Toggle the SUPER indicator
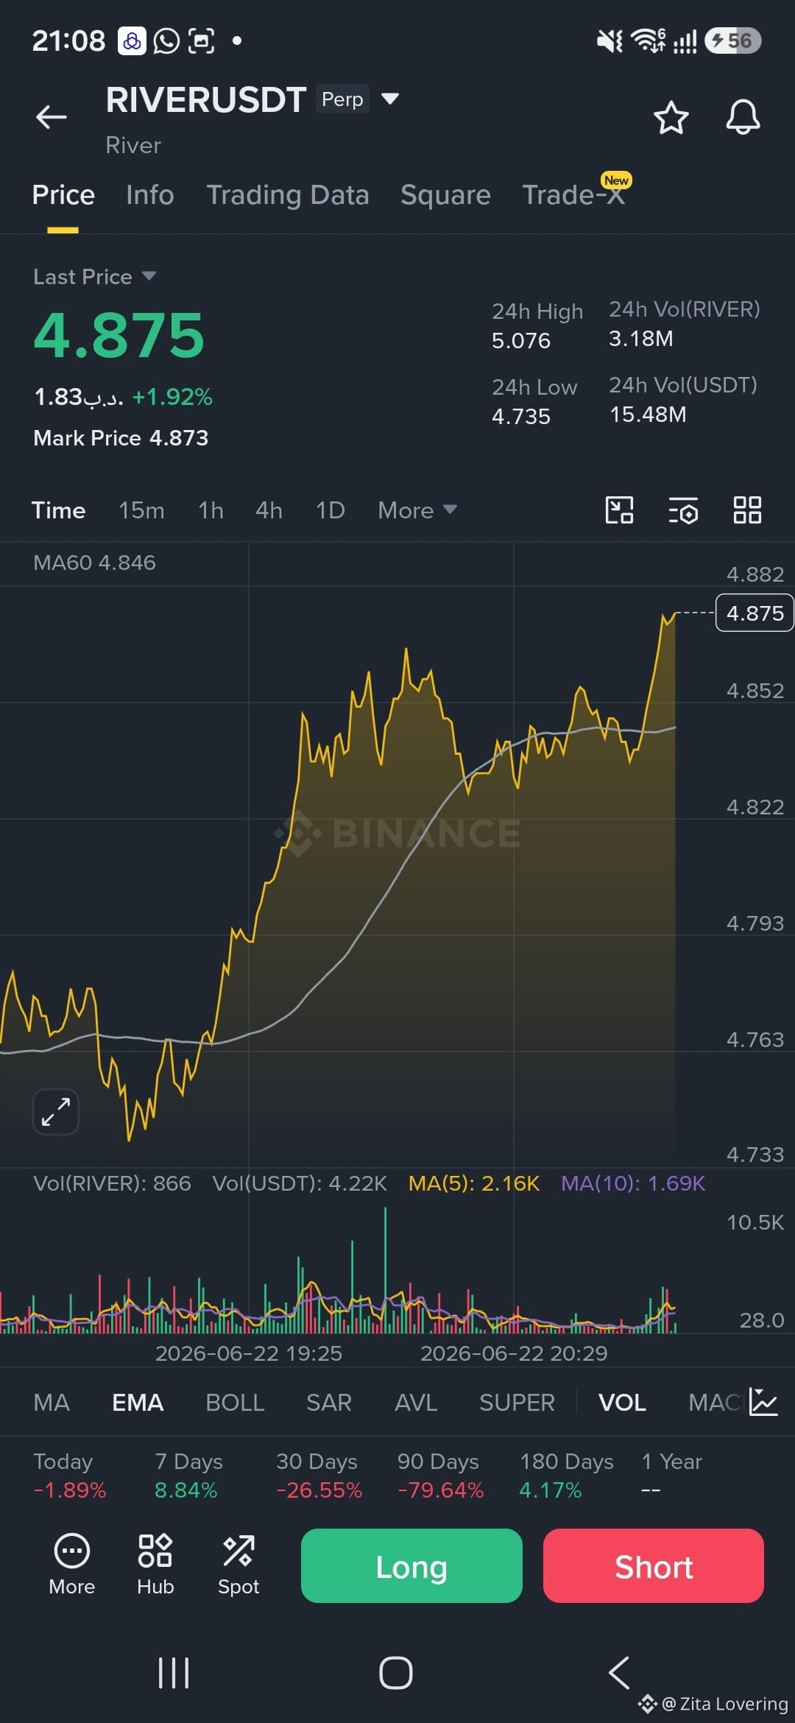Screen dimensions: 795x1723 point(517,1403)
